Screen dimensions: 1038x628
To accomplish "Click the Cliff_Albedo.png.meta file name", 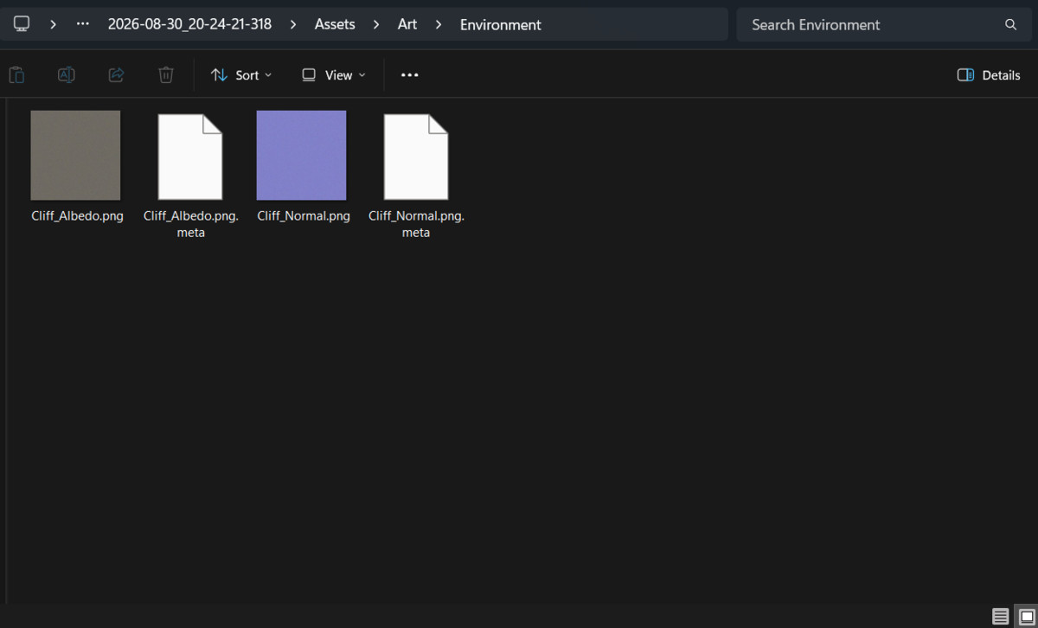I will (x=190, y=224).
